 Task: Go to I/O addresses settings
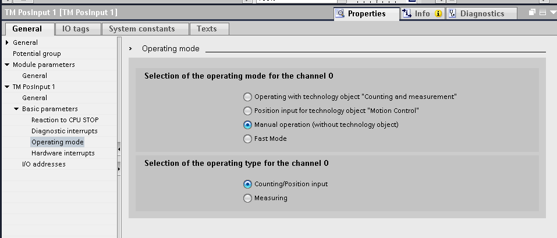tap(44, 164)
